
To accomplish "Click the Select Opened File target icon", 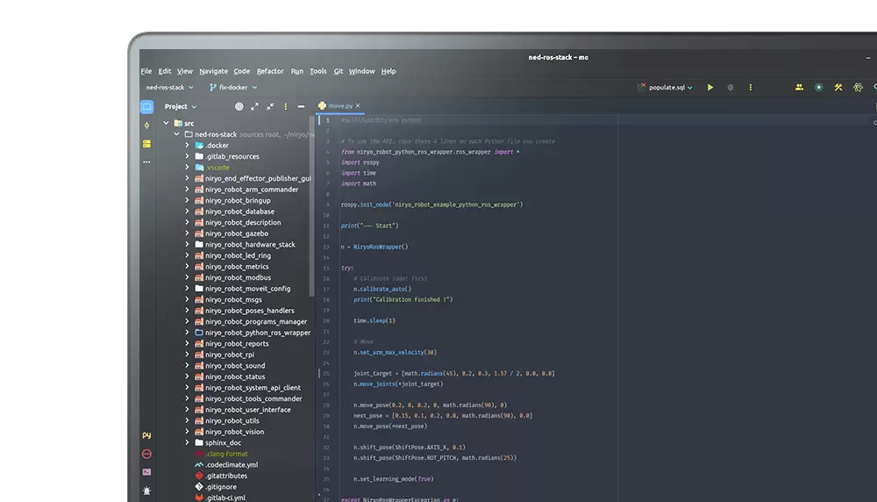I will tap(239, 106).
